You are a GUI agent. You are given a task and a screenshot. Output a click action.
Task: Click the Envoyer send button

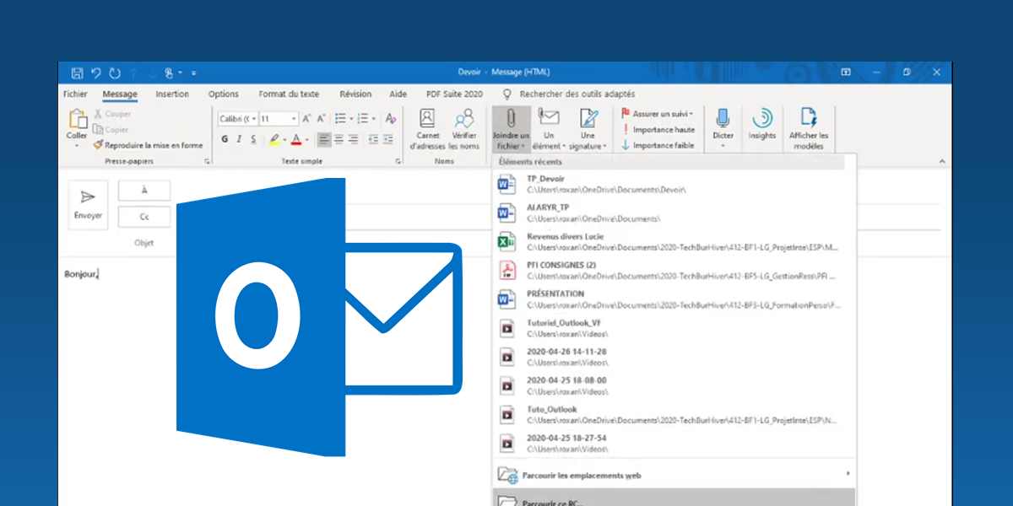click(x=87, y=206)
